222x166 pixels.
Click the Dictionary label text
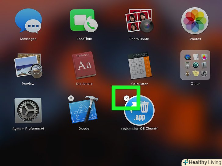tap(84, 84)
